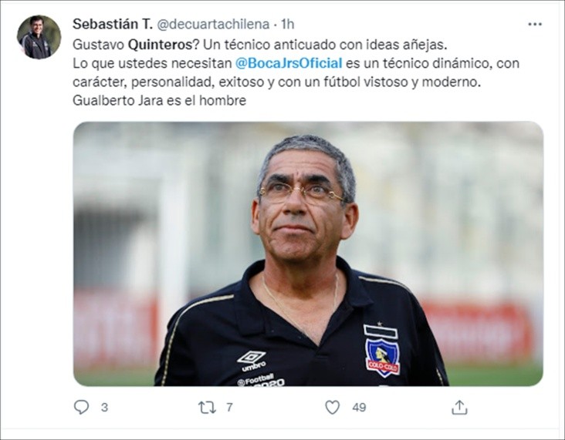Click the like count 49

point(359,408)
